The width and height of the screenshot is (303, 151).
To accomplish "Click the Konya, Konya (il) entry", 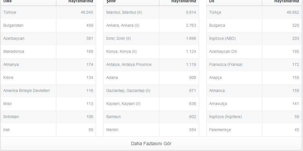I will (x=151, y=52).
